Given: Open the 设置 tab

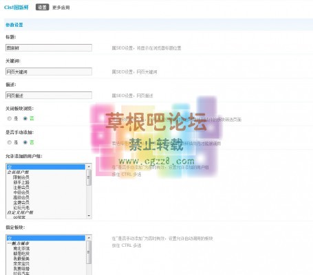Looking at the screenshot, I should click(42, 8).
